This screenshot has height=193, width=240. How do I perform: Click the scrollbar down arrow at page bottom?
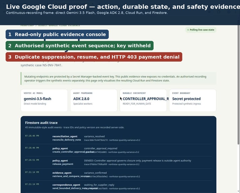pos(238,191)
